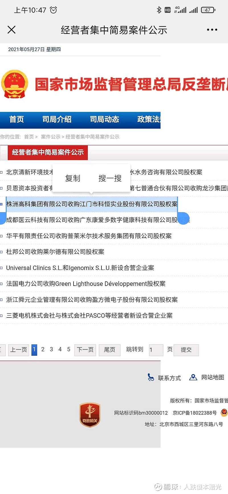This screenshot has width=228, height=494.
Task: Tap the right text selection handle
Action: 184,218
